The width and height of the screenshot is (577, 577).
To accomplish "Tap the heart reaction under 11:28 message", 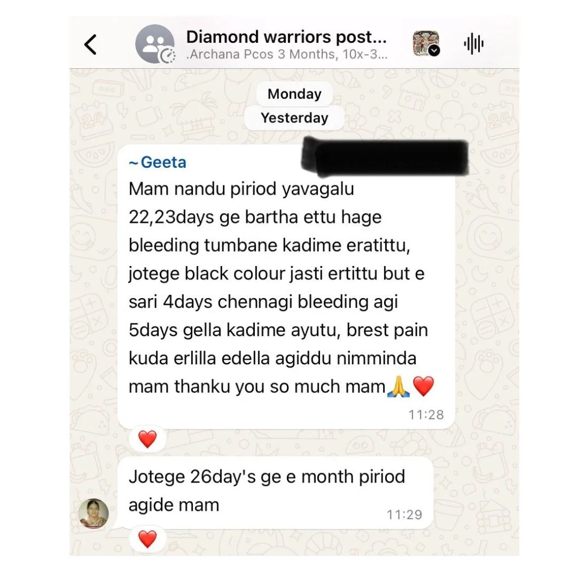I will click(147, 439).
